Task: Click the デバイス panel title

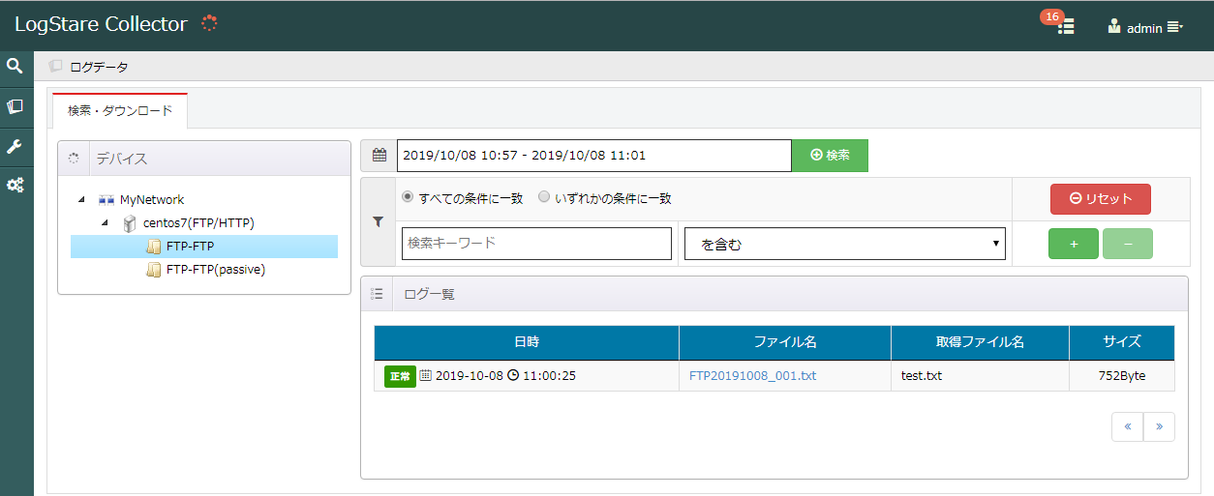Action: pos(122,158)
